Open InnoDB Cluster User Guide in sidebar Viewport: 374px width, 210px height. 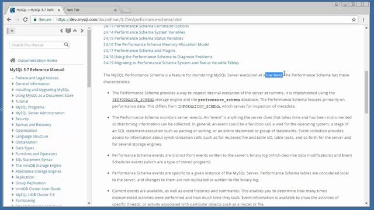[38, 189]
